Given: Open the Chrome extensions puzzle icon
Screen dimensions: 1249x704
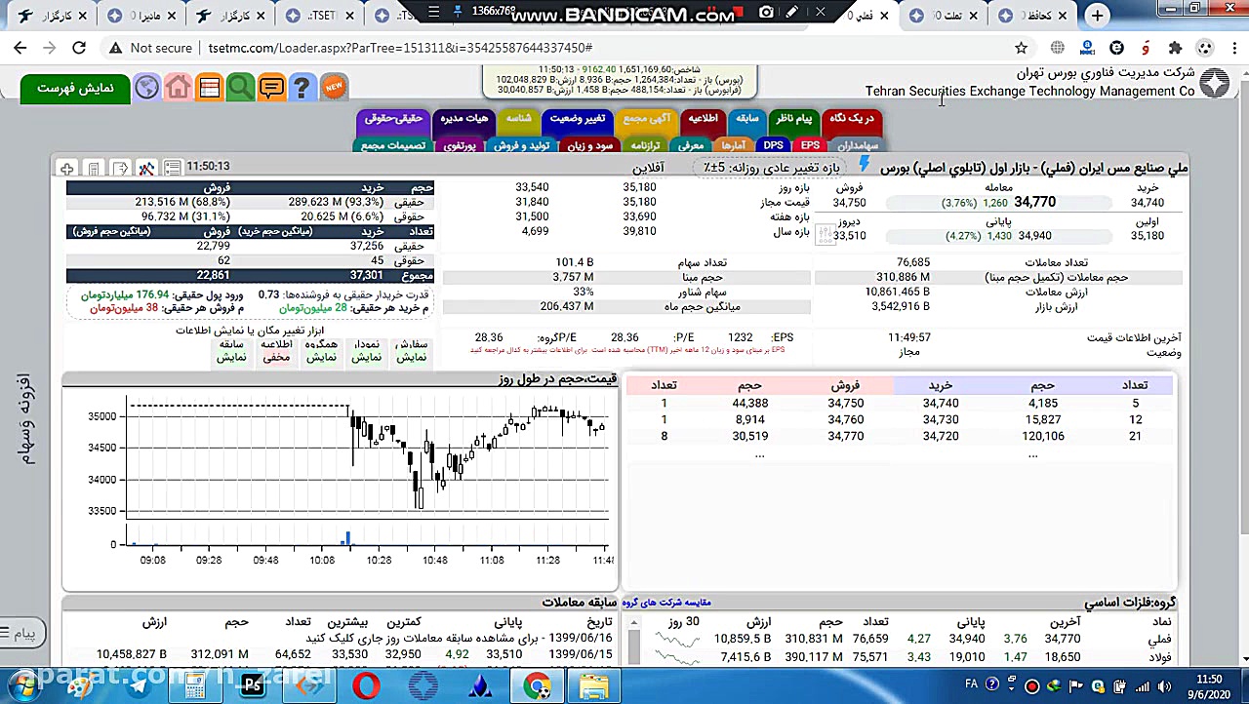Looking at the screenshot, I should 1175,48.
